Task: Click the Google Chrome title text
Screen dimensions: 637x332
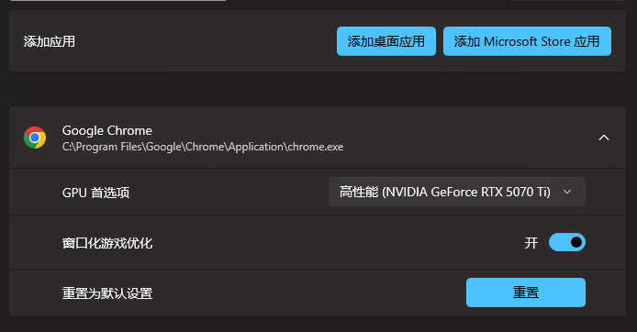Action: (107, 130)
